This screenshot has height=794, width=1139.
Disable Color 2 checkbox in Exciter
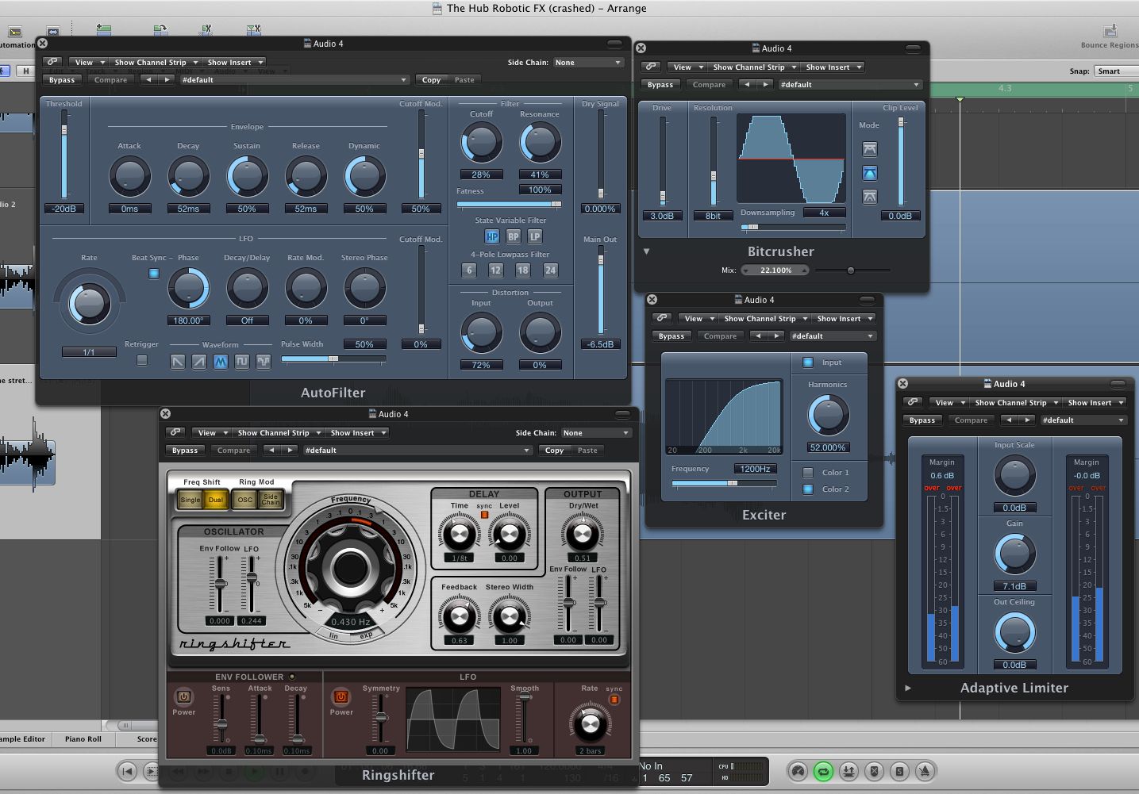(x=808, y=489)
